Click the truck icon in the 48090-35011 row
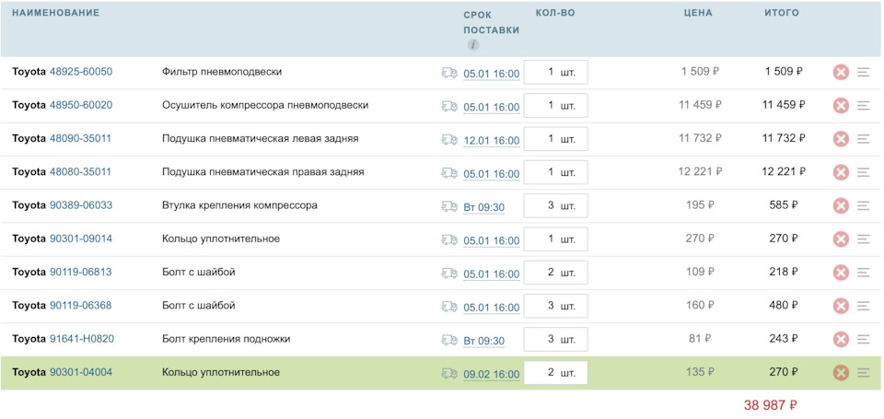884x419 pixels. coord(449,139)
